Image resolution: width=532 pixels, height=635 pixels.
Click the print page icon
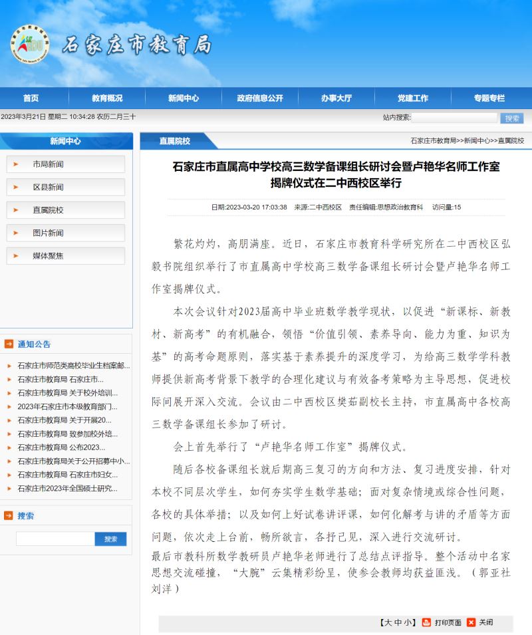tap(427, 622)
